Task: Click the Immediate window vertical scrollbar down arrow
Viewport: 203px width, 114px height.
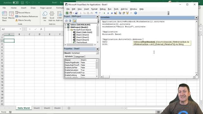Action: pos(196,74)
